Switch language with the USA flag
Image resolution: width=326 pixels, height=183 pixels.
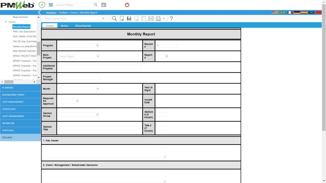[x=275, y=12]
